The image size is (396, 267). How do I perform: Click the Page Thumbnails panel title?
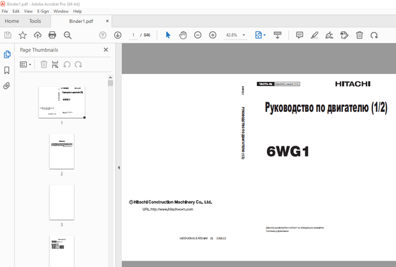tap(39, 50)
